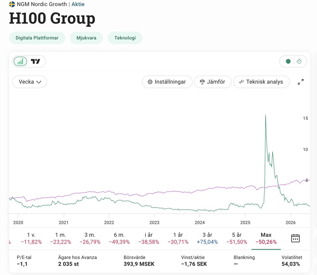The width and height of the screenshot is (317, 275).
Task: Click the Aktie link
Action: coord(78,4)
